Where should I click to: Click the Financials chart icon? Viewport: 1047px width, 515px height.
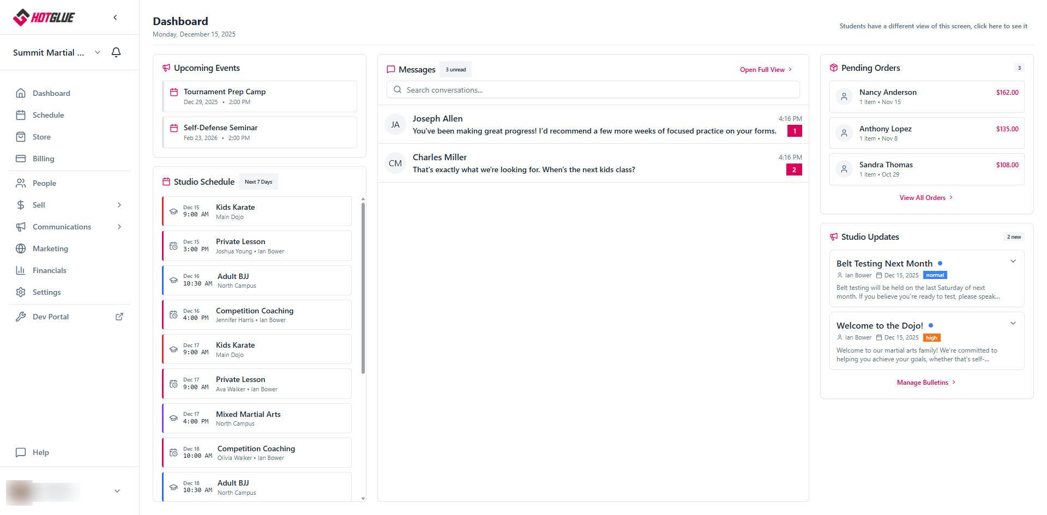[21, 270]
